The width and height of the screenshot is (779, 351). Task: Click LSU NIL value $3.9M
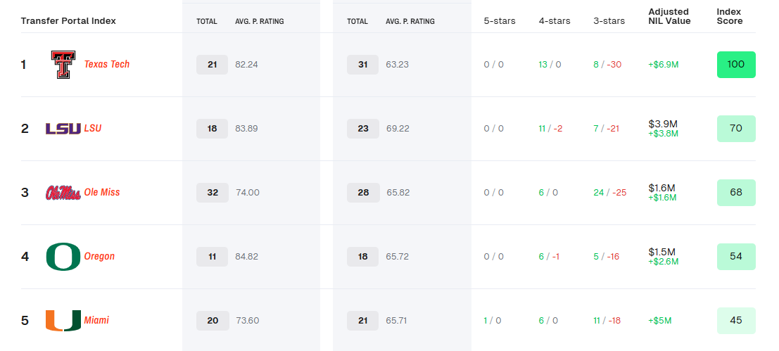pos(663,124)
